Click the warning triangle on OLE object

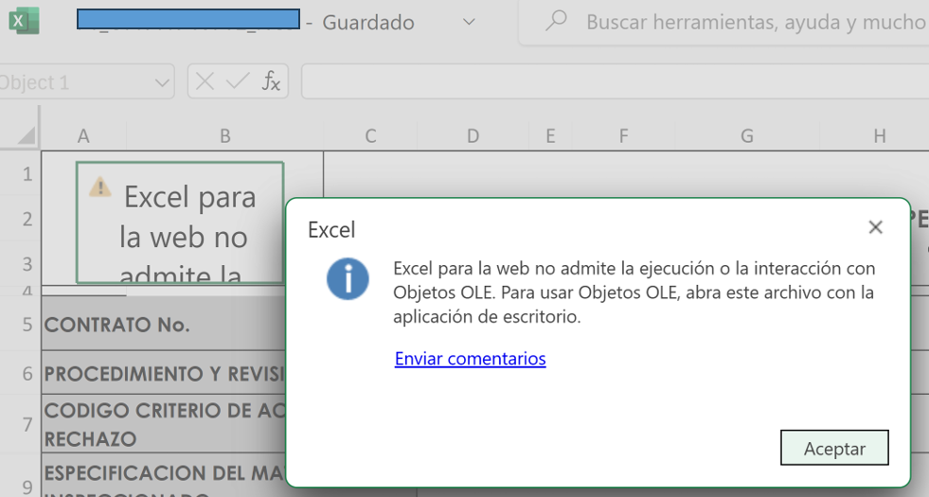[99, 186]
